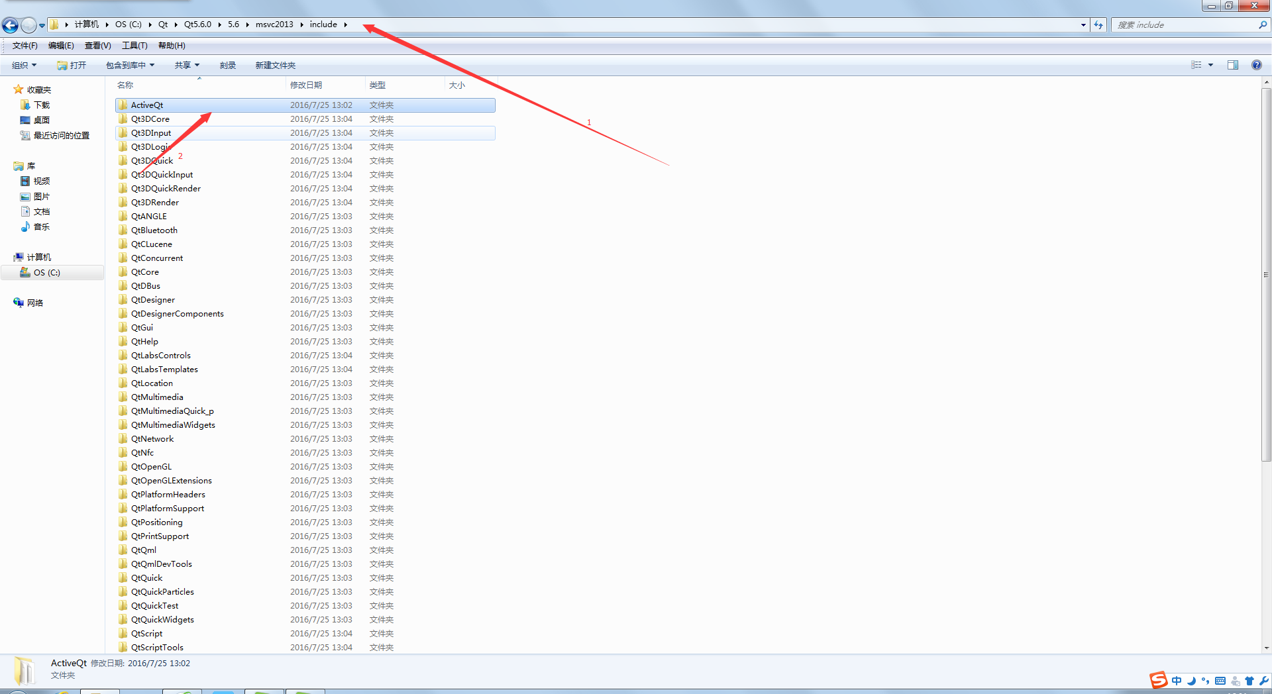This screenshot has height=694, width=1272.
Task: Click the vertical scrollbar of the file list
Action: [x=1266, y=274]
